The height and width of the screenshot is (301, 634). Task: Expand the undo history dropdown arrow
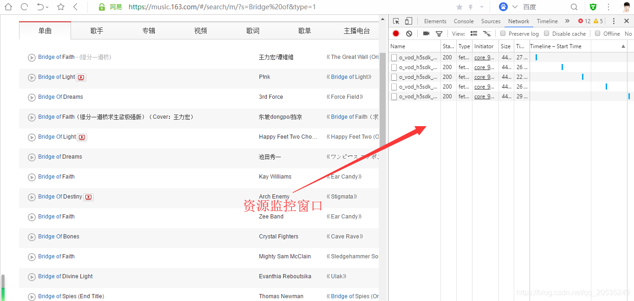[x=47, y=7]
